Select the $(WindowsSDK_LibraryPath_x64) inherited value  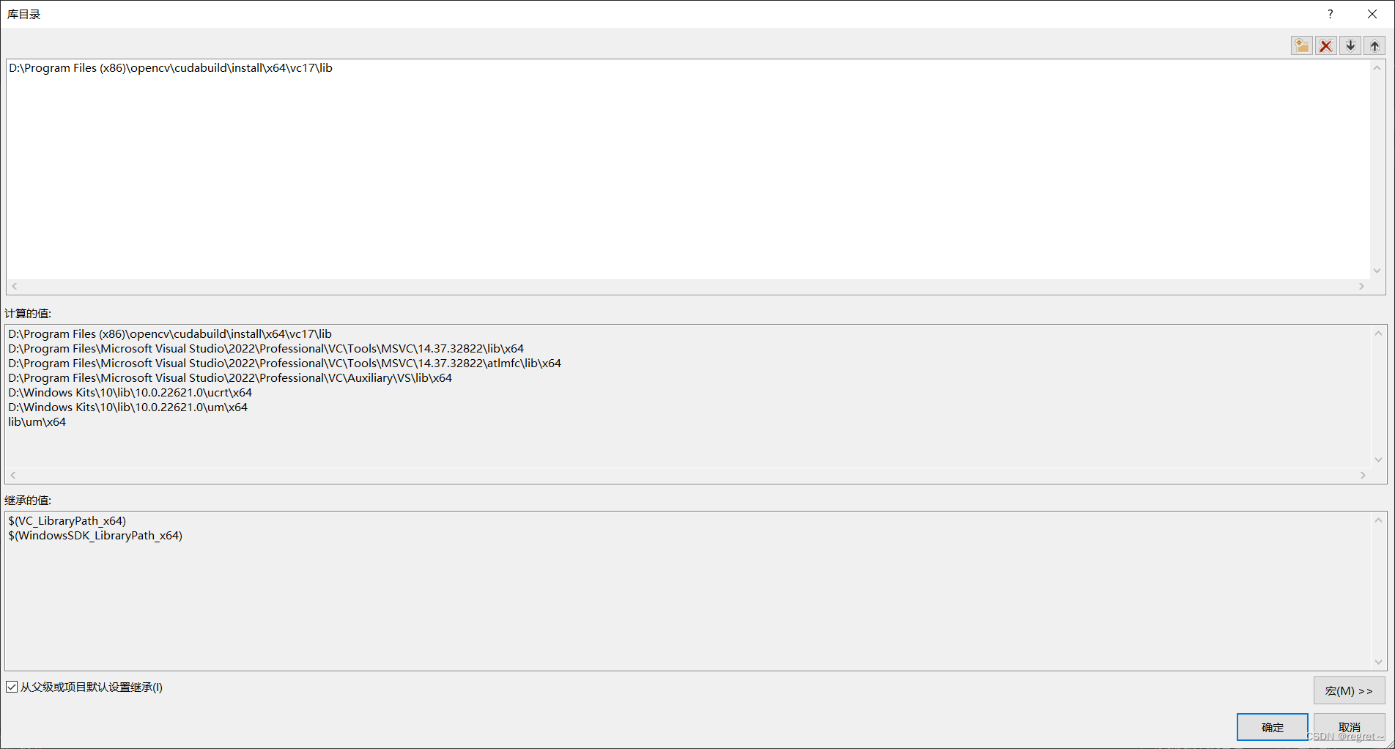[x=95, y=535]
